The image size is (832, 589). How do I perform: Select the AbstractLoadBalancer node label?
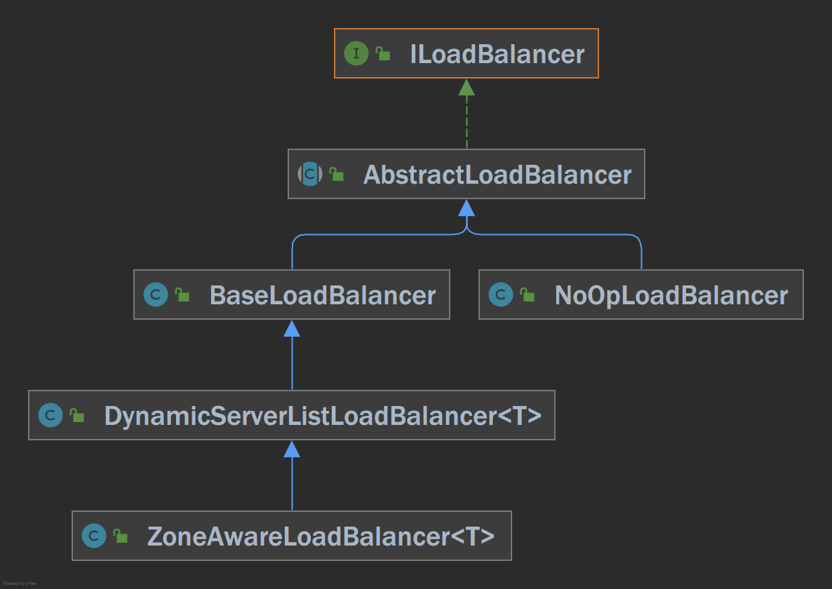click(x=497, y=175)
